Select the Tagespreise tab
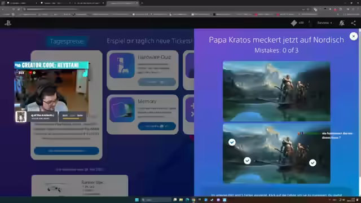This screenshot has width=361, height=203. pos(67,41)
